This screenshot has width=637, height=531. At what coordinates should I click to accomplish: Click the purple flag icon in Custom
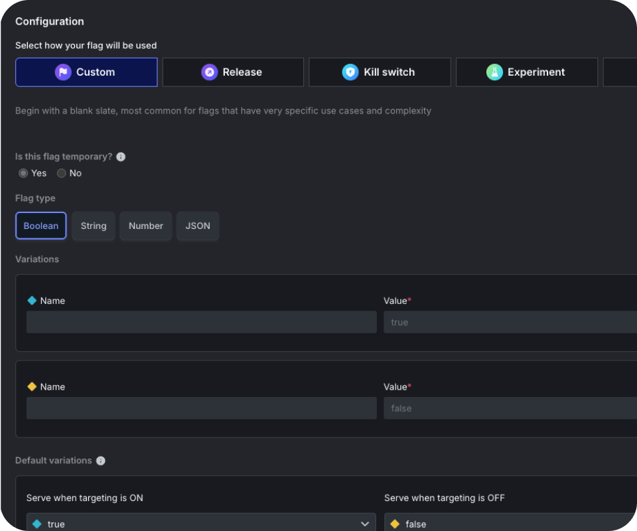click(x=63, y=72)
